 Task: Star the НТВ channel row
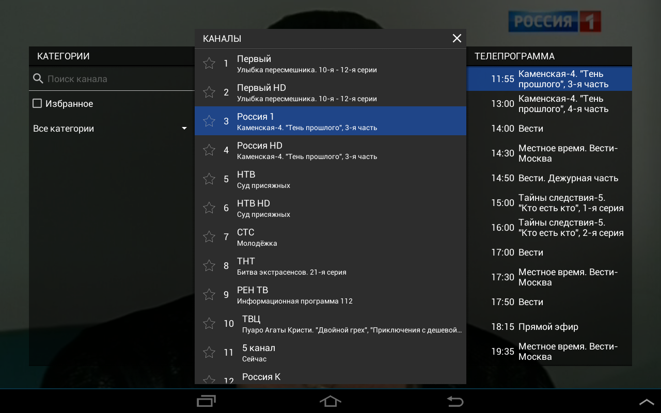click(x=209, y=179)
